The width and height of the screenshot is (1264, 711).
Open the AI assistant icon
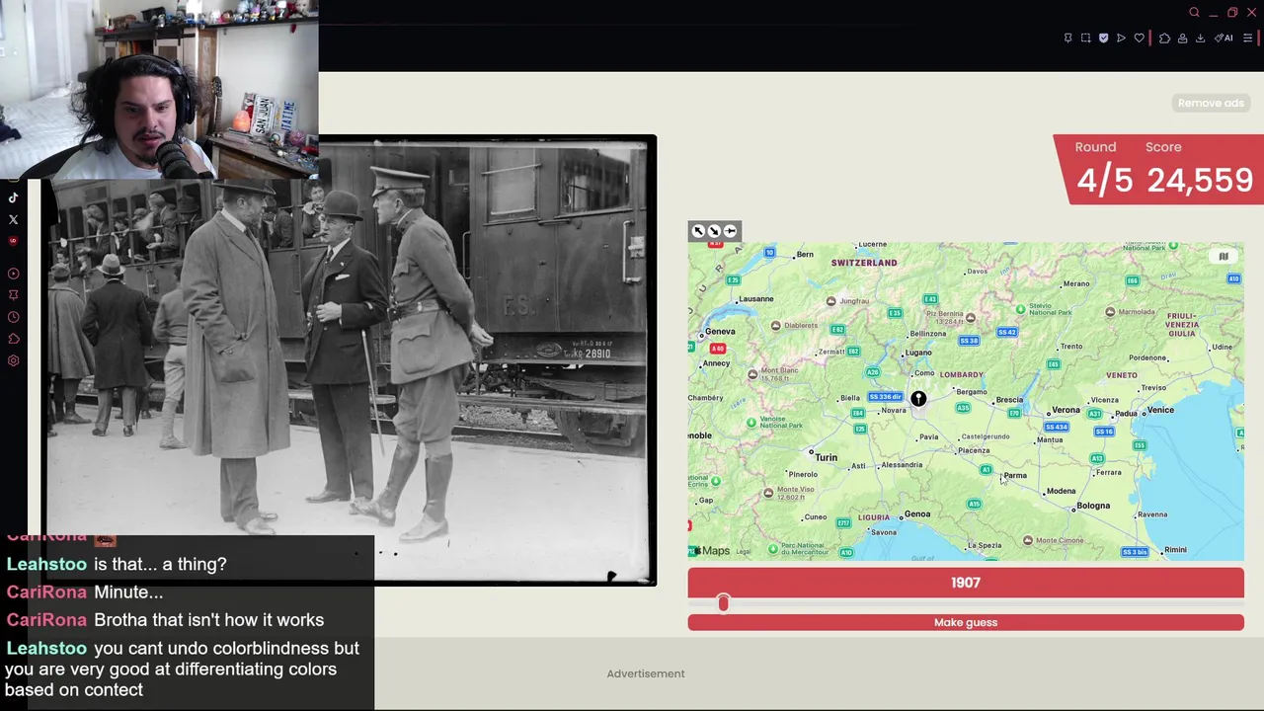[1224, 39]
